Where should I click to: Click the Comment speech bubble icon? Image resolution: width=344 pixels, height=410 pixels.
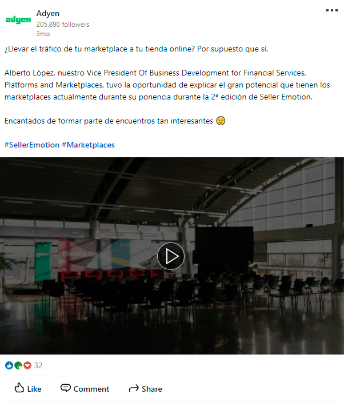point(66,388)
